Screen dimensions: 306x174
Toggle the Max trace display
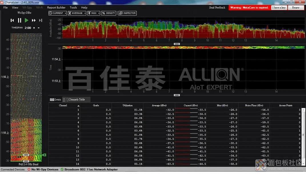point(93,13)
